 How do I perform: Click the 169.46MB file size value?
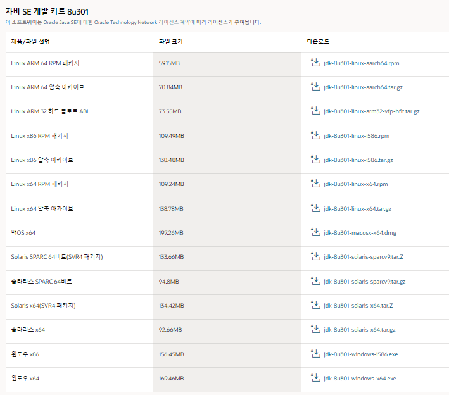[172, 378]
